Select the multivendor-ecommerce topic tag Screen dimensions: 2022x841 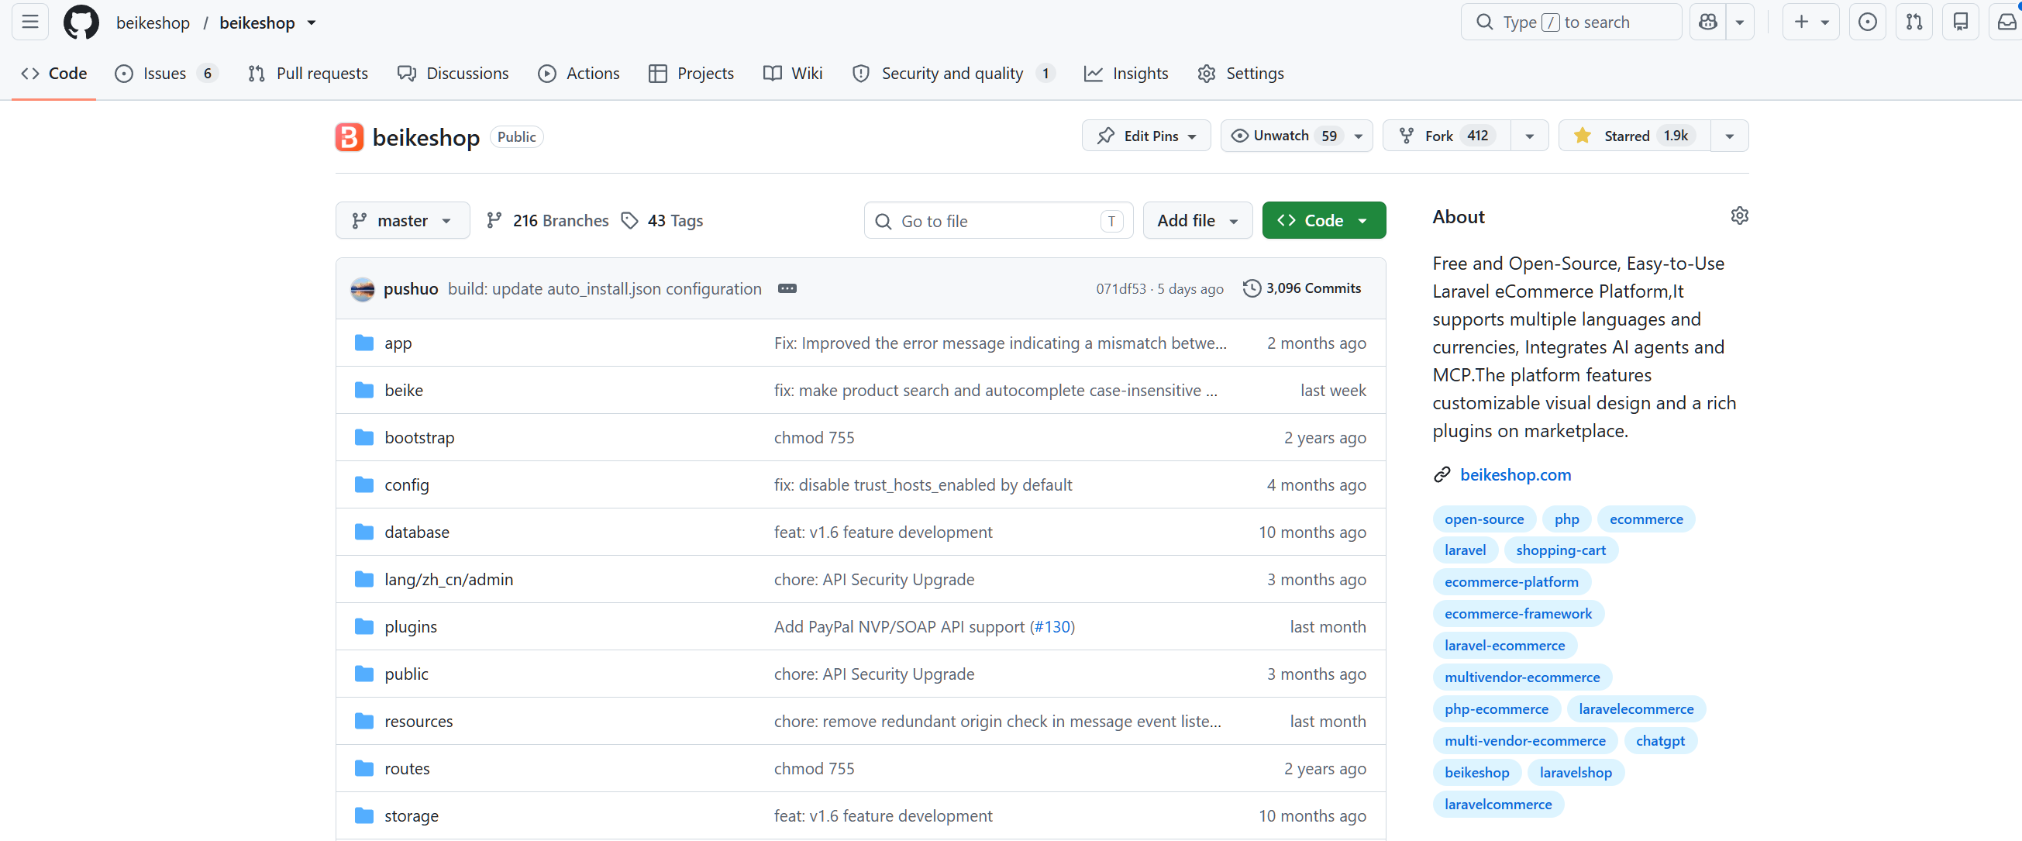tap(1522, 677)
